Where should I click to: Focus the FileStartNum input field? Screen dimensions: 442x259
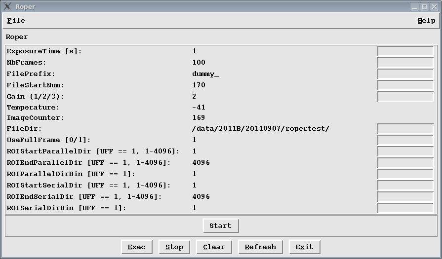[x=405, y=85]
